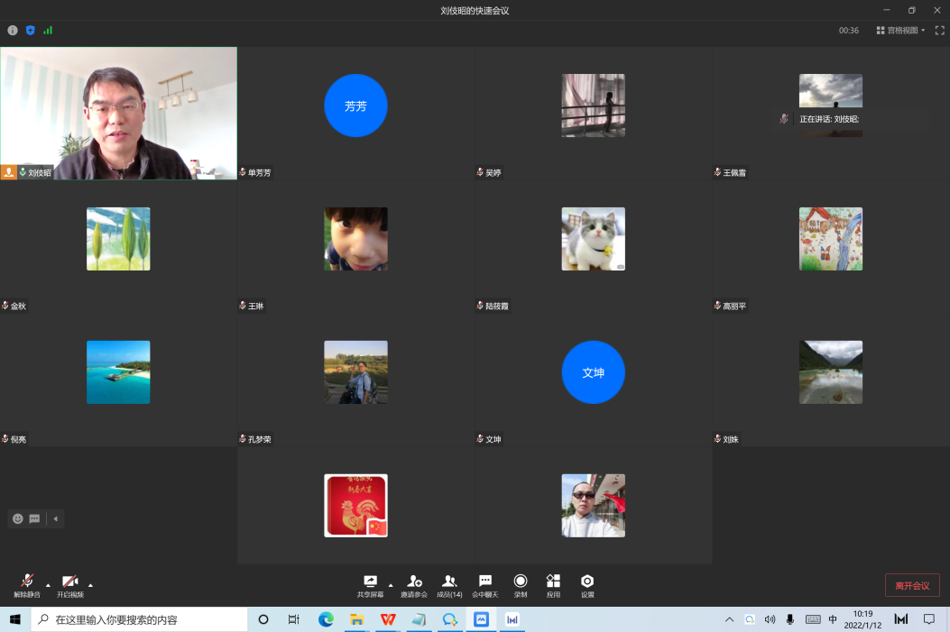Click the blue security shield icon
This screenshot has height=632, width=950.
point(30,30)
